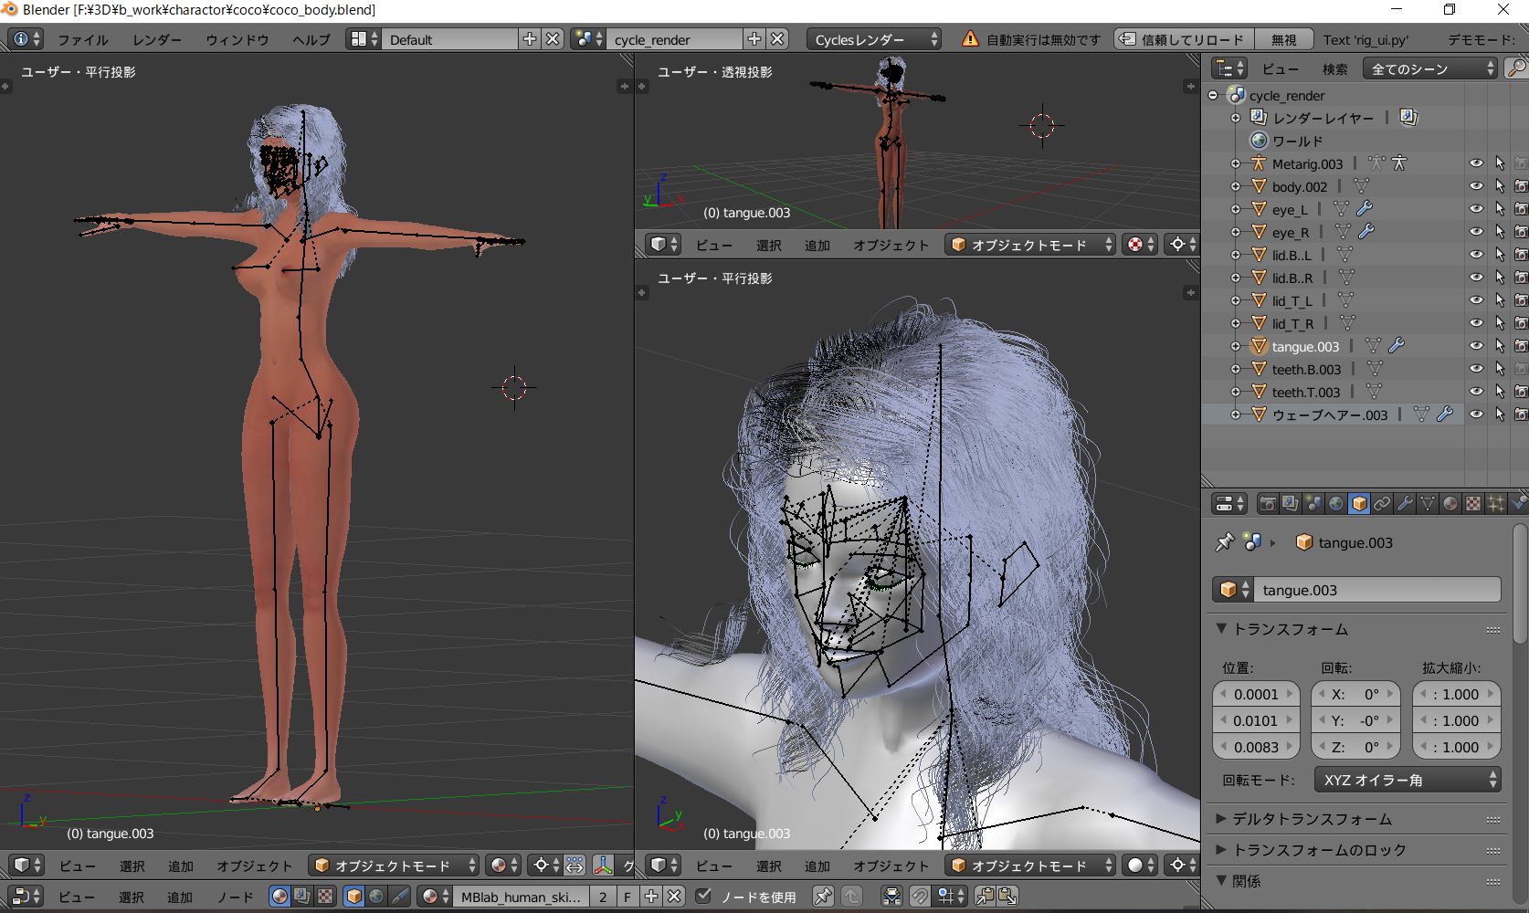The height and width of the screenshot is (913, 1529).
Task: Toggle visibility eye for body.002
Action: (1476, 186)
